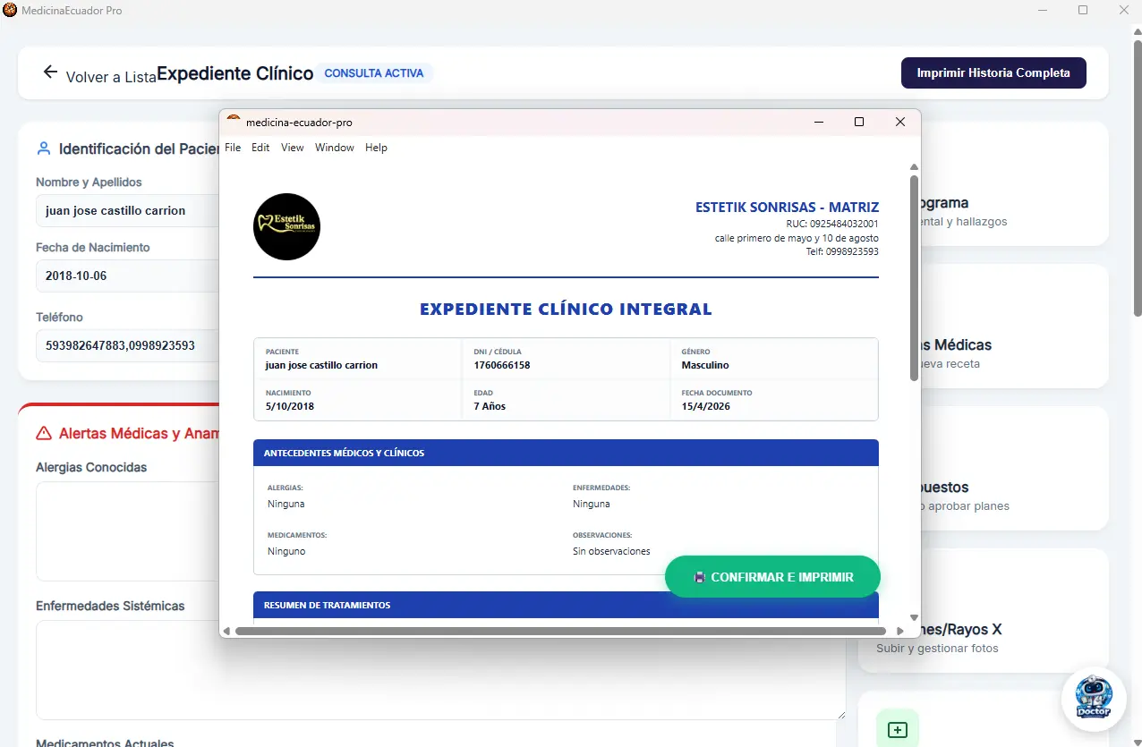Open the Window menu
This screenshot has width=1142, height=747.
335,148
